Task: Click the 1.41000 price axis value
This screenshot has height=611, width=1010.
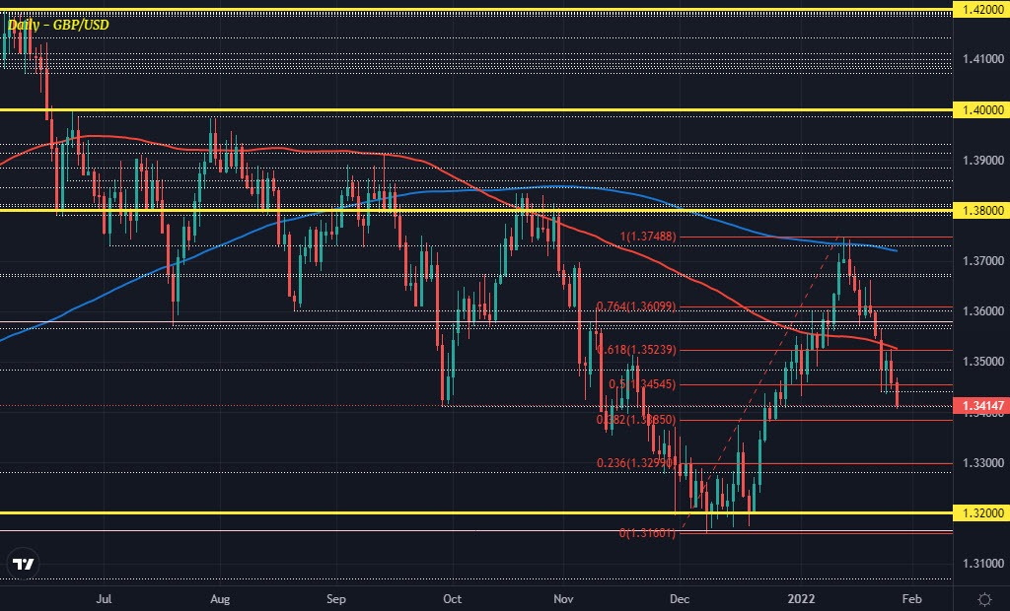Action: tap(983, 58)
